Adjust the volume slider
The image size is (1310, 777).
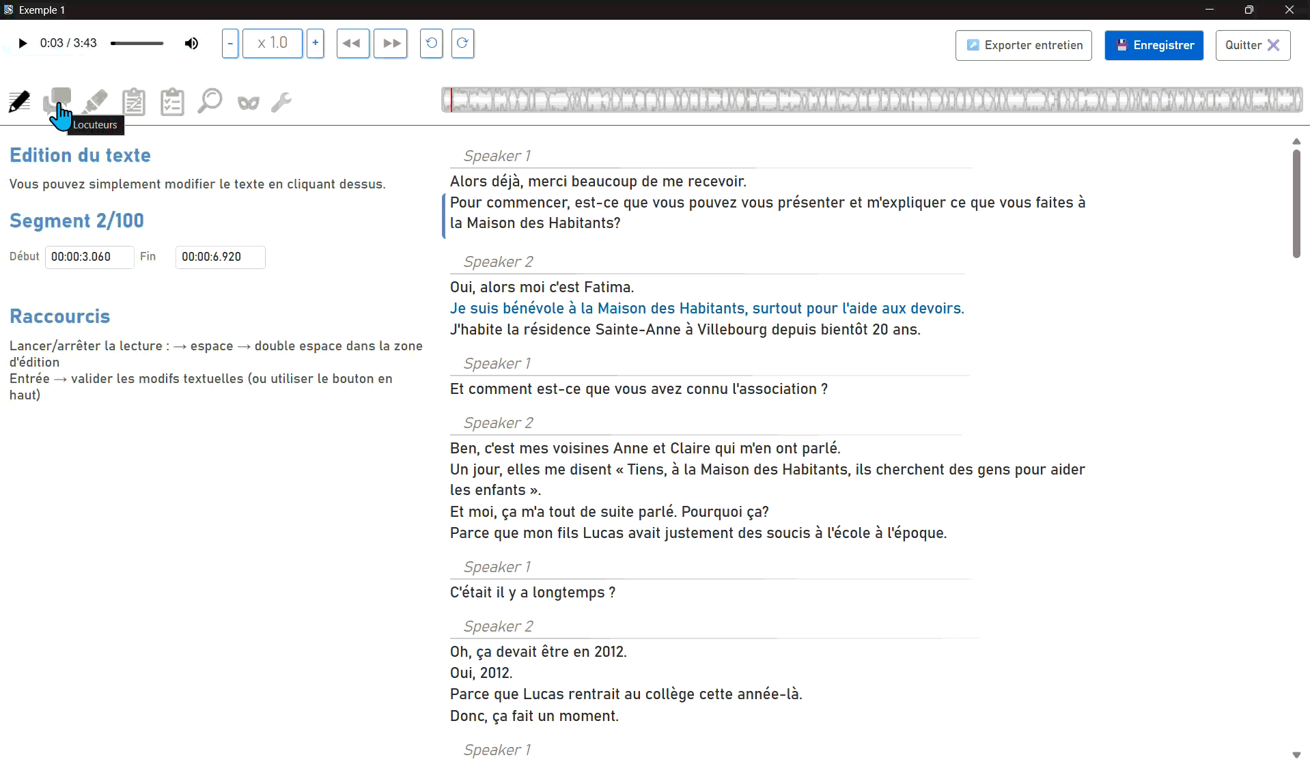(x=137, y=44)
